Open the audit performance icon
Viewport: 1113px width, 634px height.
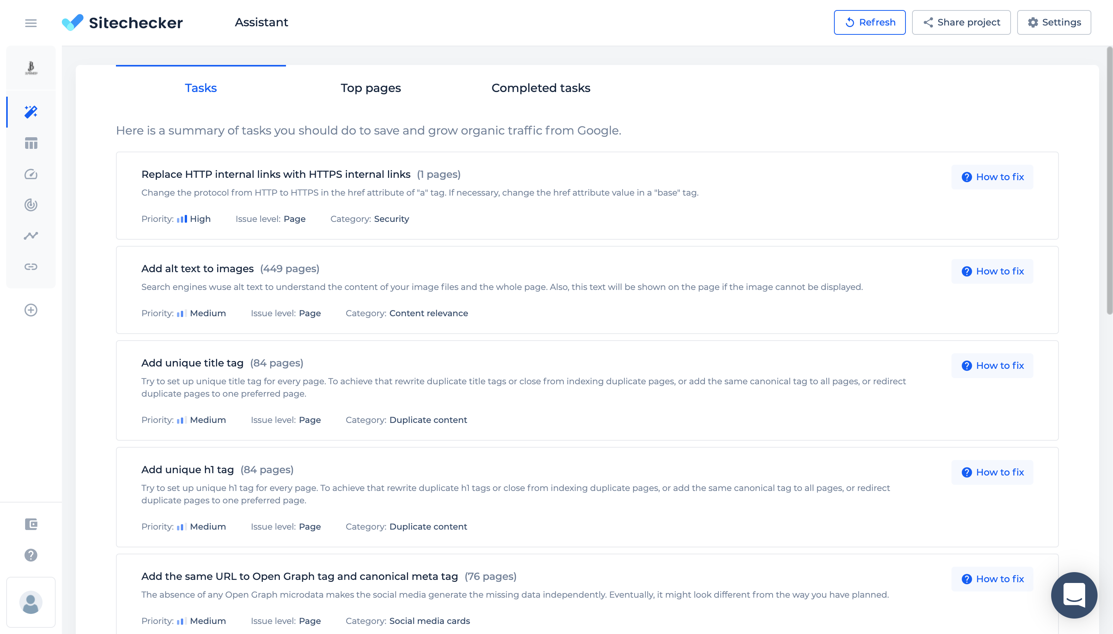(x=31, y=174)
